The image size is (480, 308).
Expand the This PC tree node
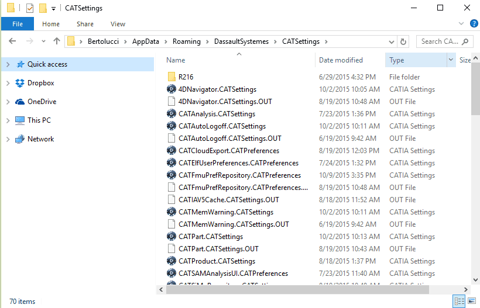pyautogui.click(x=8, y=120)
